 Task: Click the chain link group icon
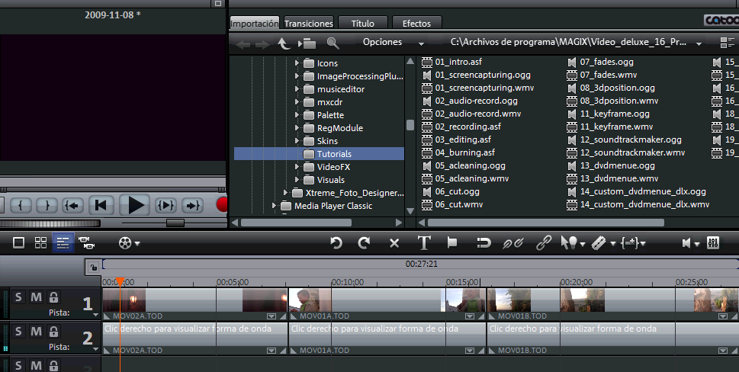click(544, 243)
